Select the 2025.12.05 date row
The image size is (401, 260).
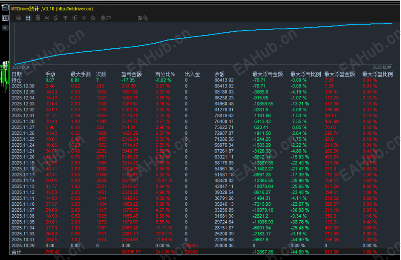pos(23,92)
